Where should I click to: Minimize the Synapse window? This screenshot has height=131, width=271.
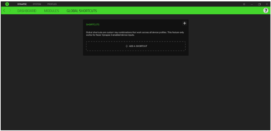click(252, 4)
